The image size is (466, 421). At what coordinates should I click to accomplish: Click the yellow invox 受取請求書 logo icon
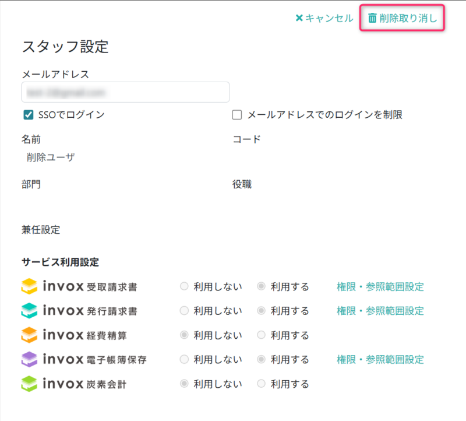tap(29, 286)
